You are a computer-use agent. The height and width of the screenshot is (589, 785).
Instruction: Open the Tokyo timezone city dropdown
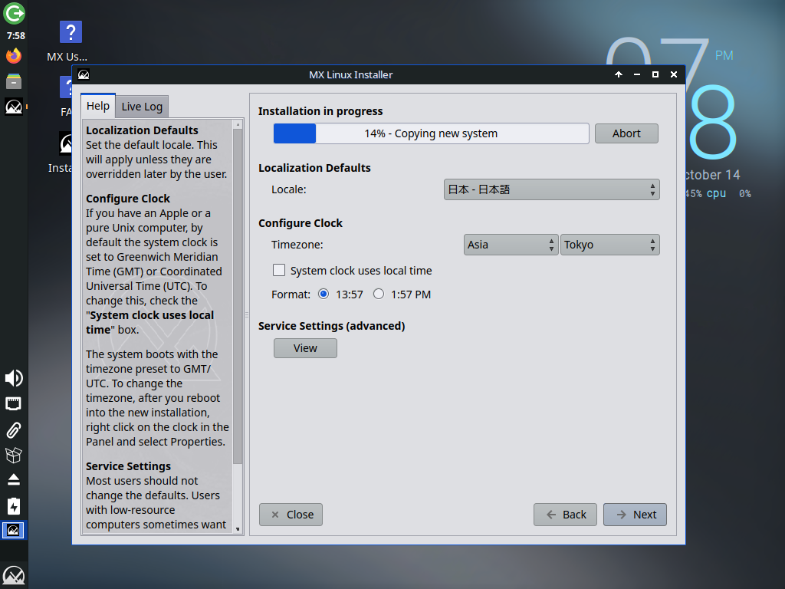(609, 245)
